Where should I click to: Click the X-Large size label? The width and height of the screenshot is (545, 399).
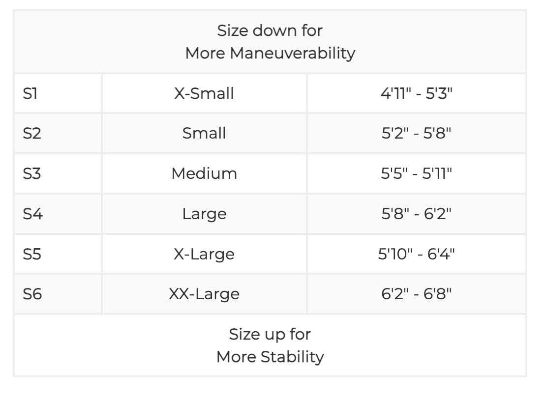(204, 254)
